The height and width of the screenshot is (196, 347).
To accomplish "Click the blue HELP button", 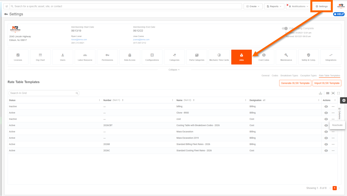I will [x=339, y=14].
